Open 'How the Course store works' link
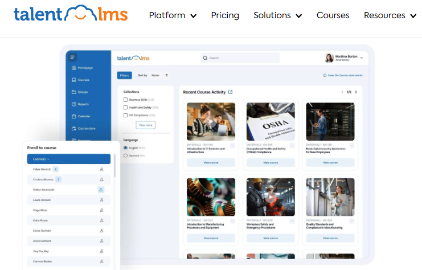 pos(343,75)
